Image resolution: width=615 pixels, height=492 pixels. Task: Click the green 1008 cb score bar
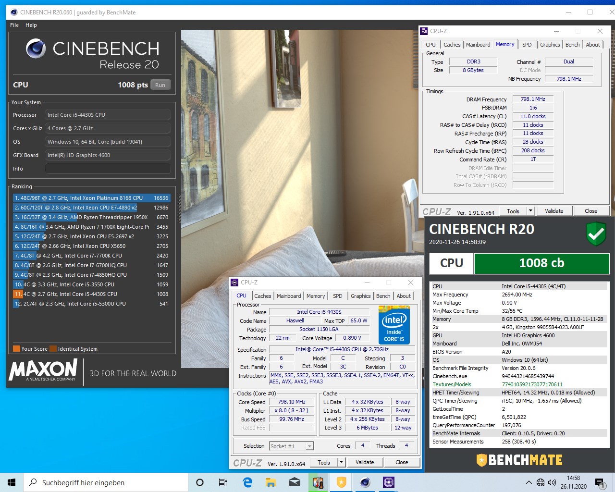(541, 263)
